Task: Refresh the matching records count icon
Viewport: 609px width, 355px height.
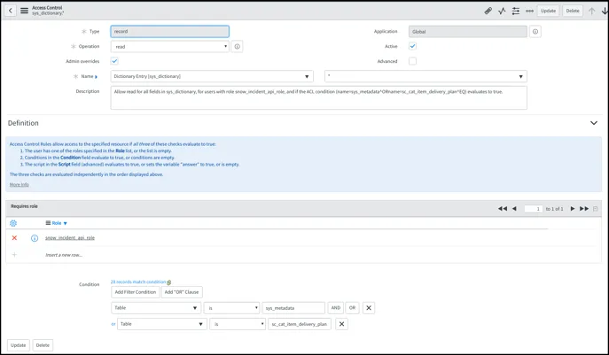Action: [x=169, y=282]
